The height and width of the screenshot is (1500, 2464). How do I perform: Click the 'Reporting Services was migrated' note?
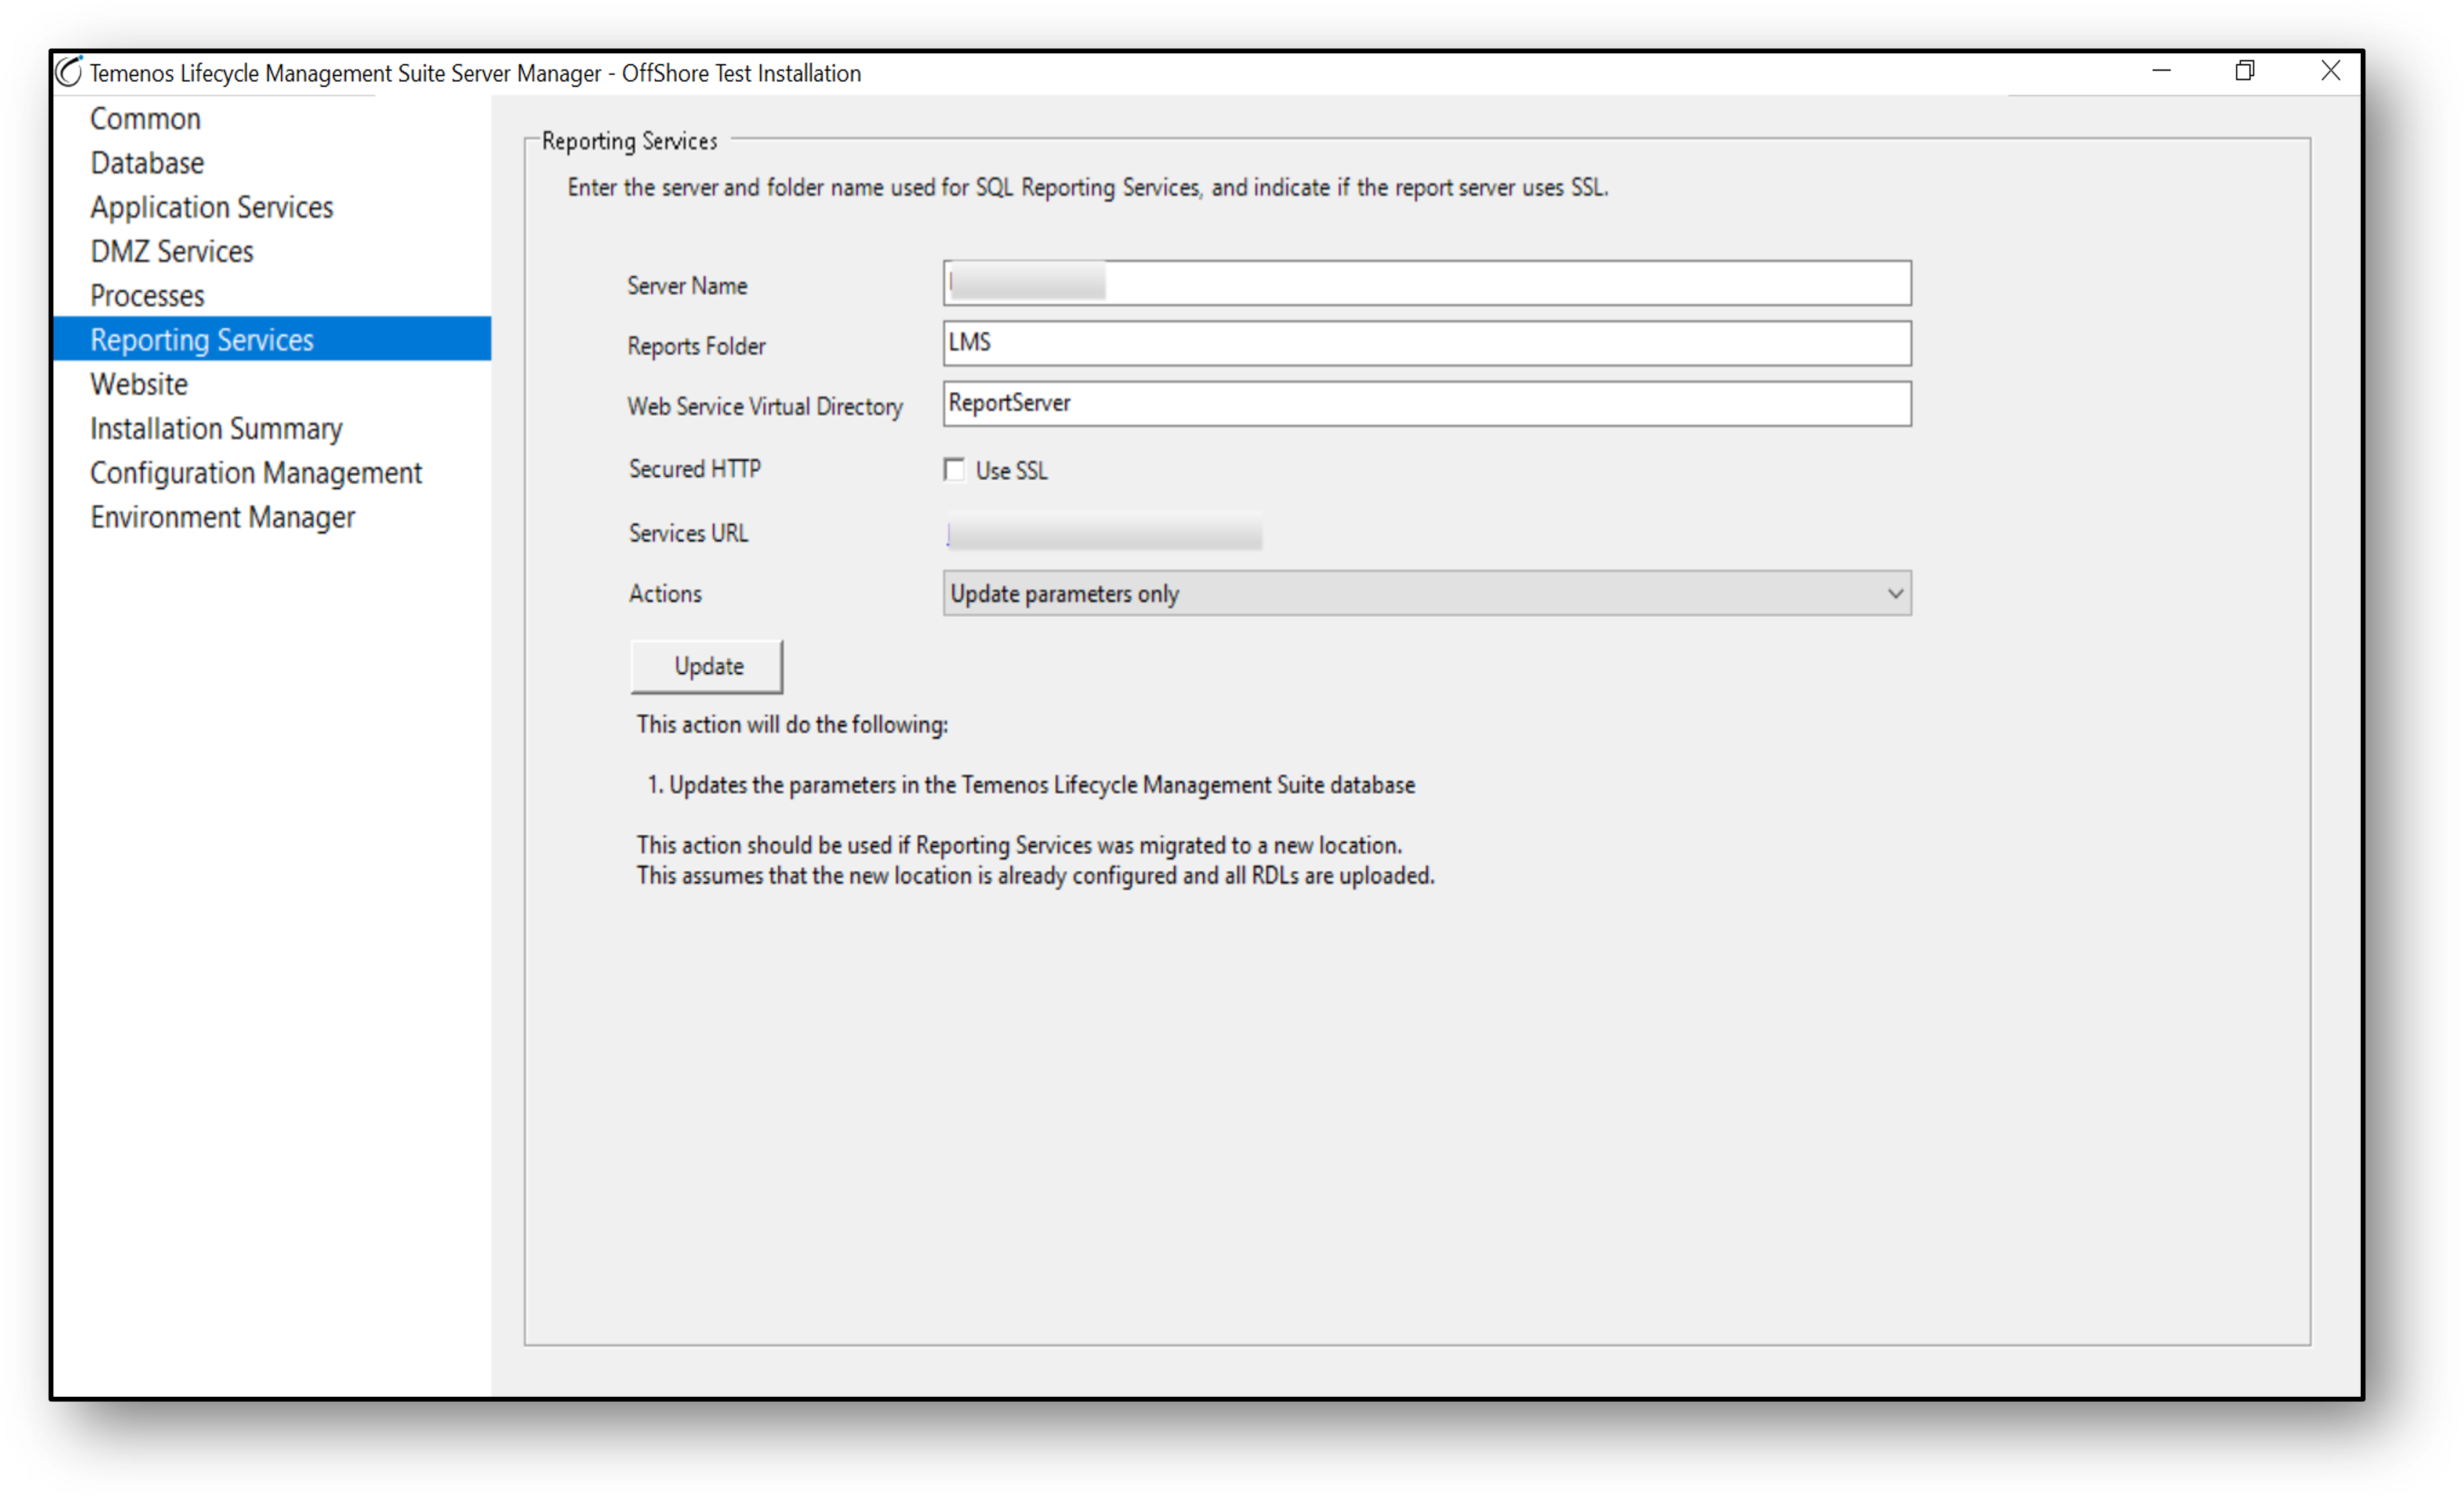(x=1019, y=845)
